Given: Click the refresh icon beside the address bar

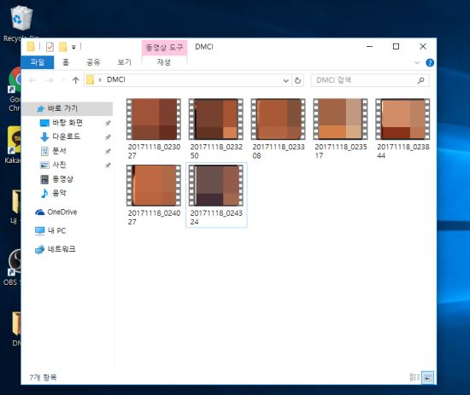Looking at the screenshot, I should tap(297, 80).
